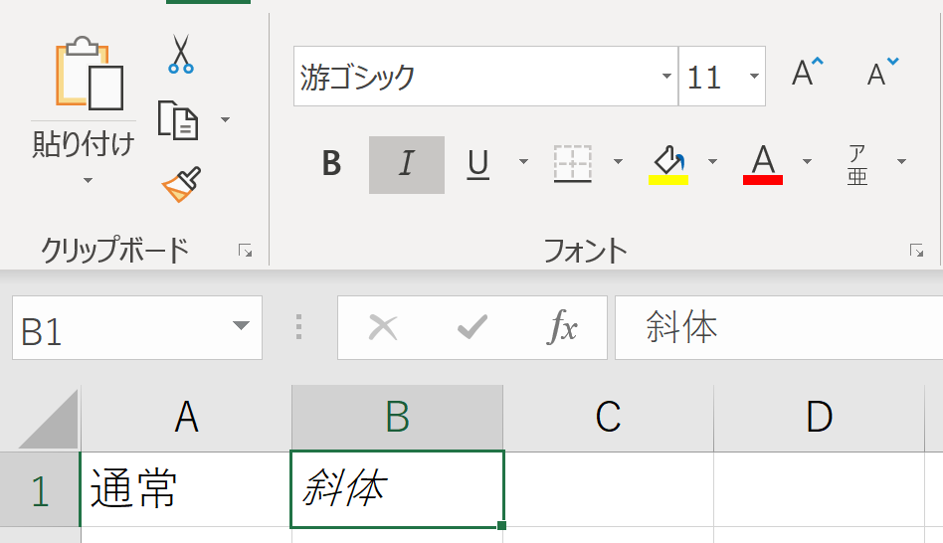Click the Paste clipboard icon

point(90,74)
